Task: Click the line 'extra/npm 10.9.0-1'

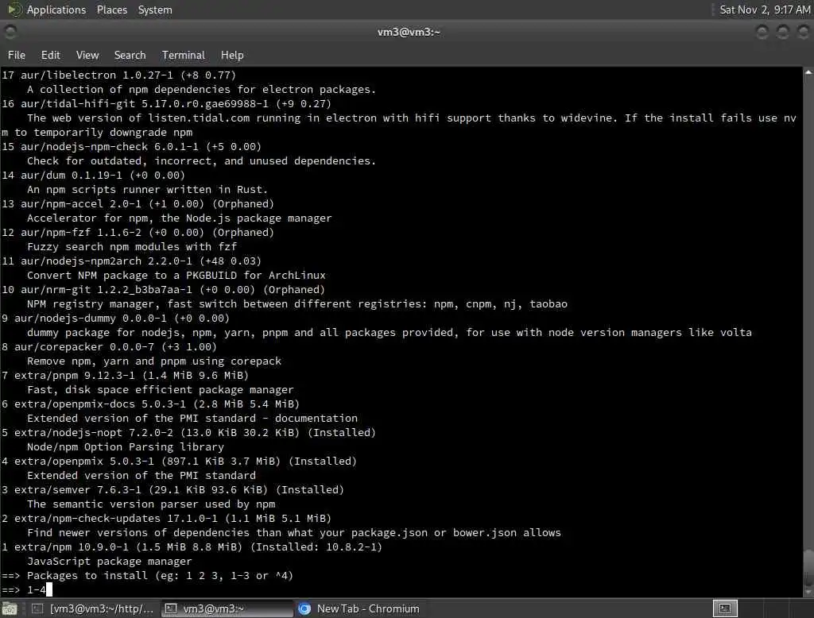Action: [192, 547]
